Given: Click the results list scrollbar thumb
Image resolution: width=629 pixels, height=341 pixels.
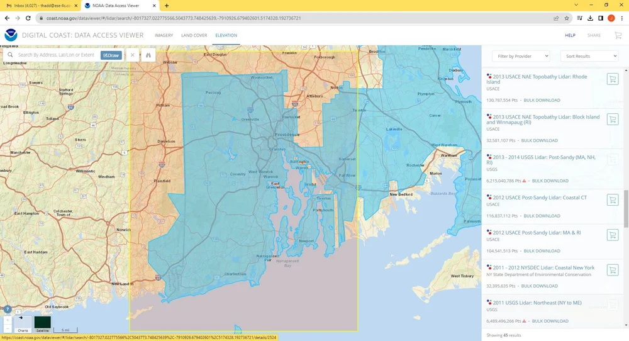Looking at the screenshot, I should [x=626, y=208].
